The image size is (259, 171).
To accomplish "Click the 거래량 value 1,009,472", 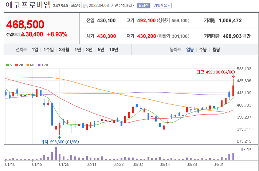I will coord(230,21).
